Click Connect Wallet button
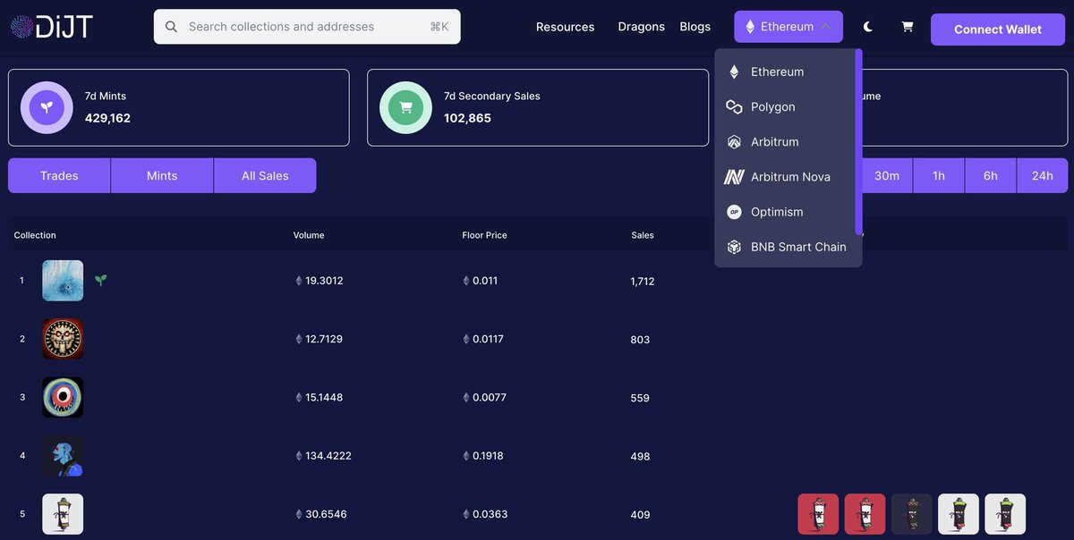Screen dimensions: 1074x540 [998, 30]
